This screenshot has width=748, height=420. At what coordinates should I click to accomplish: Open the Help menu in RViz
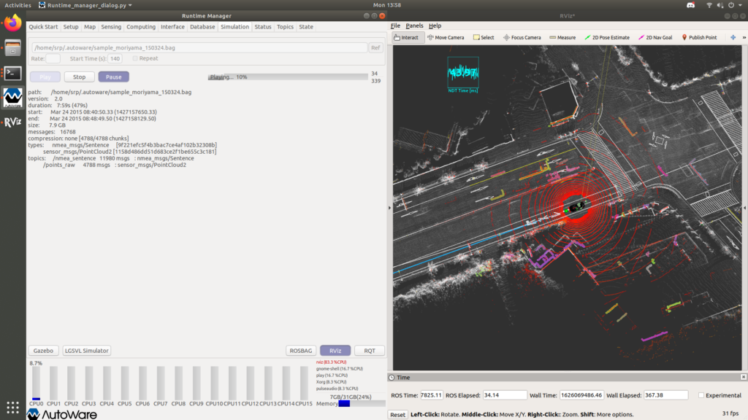click(435, 26)
